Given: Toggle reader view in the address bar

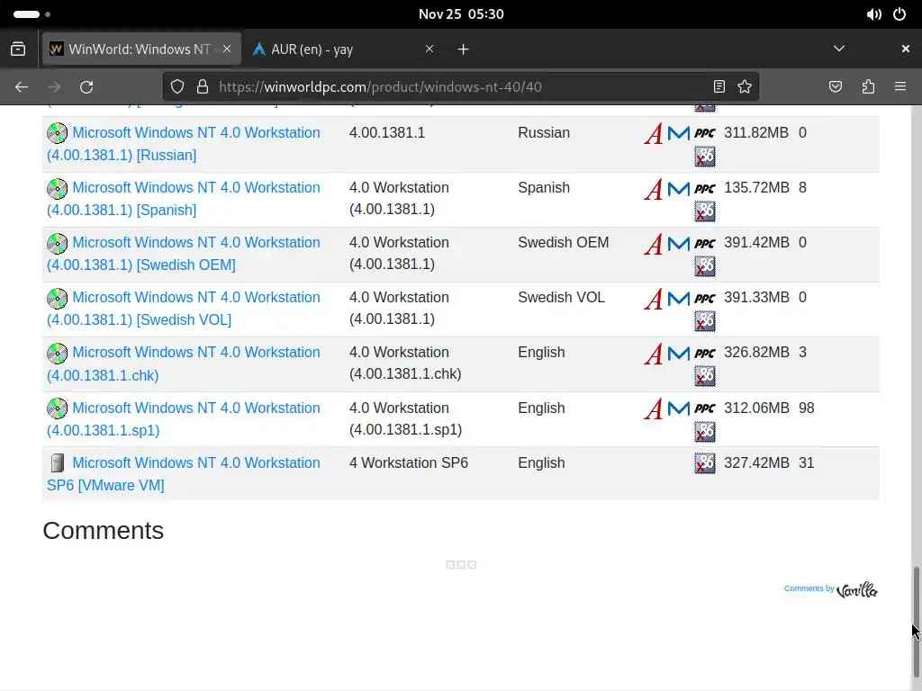Looking at the screenshot, I should click(719, 87).
